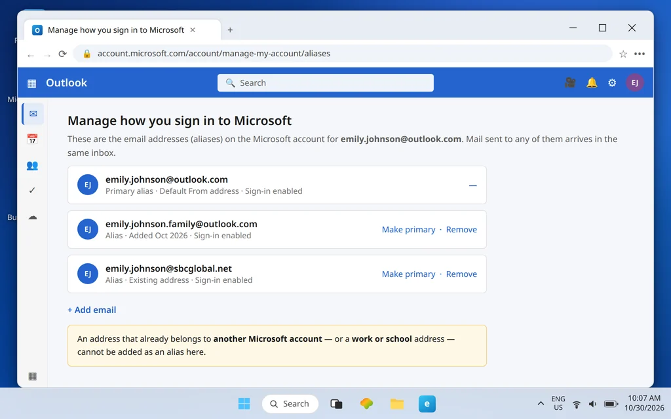
Task: Close the Manage how you sign in tab
Action: click(x=193, y=30)
